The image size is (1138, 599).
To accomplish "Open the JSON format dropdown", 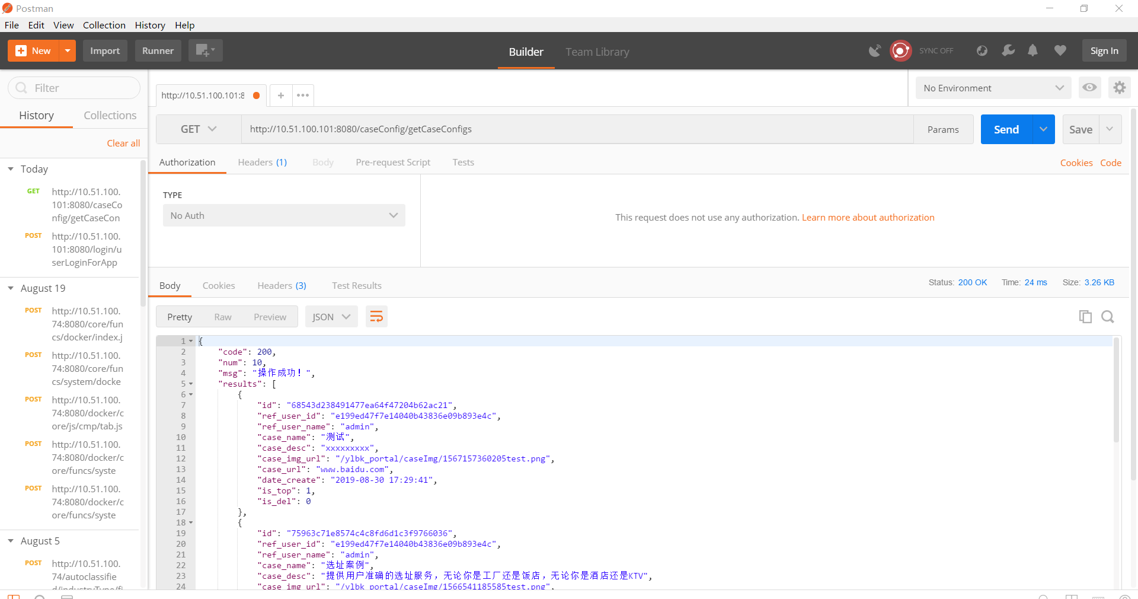I will point(331,317).
